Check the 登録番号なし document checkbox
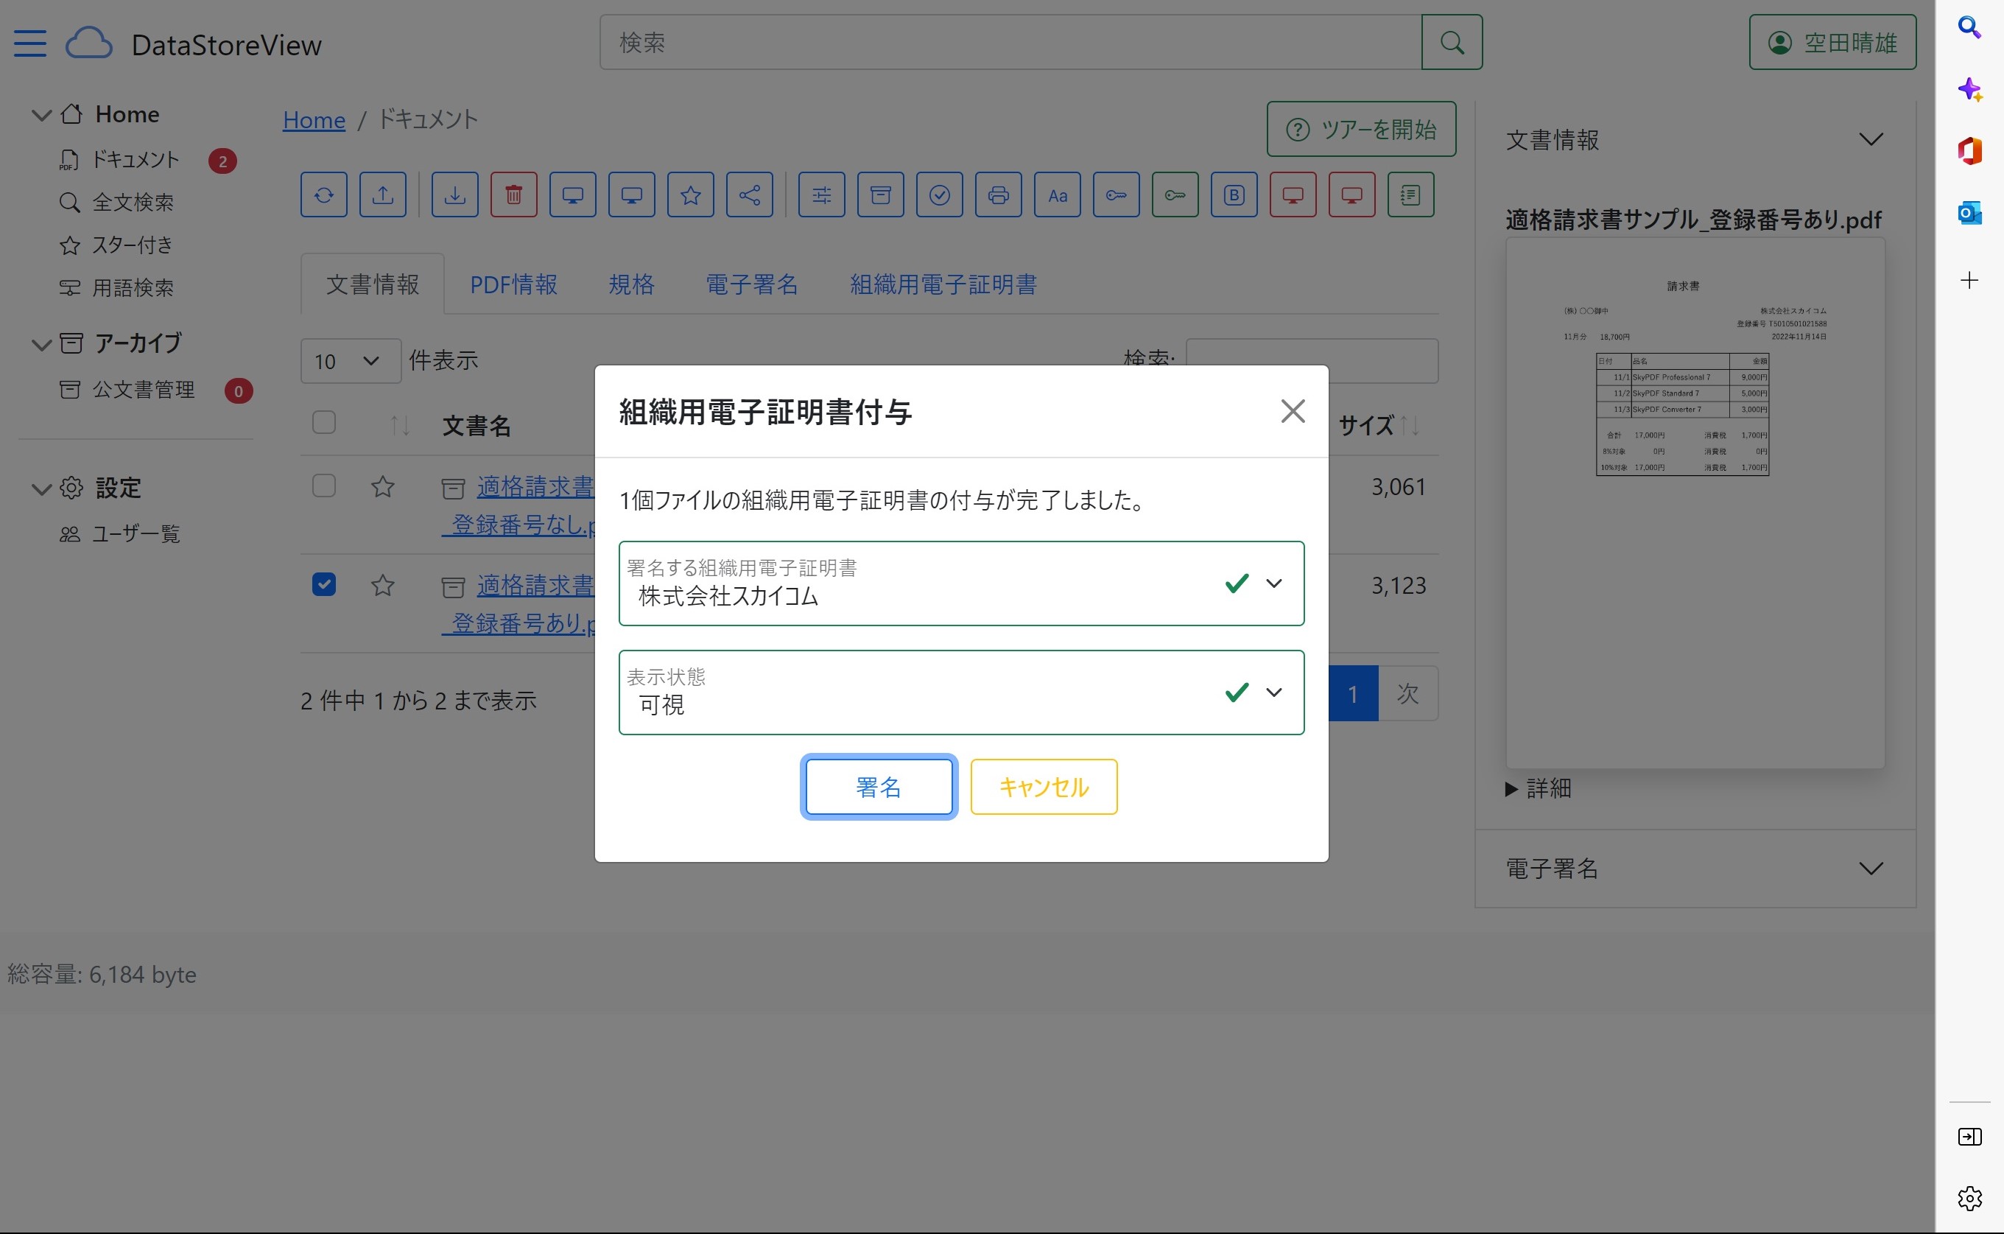This screenshot has height=1234, width=2004. click(x=324, y=485)
